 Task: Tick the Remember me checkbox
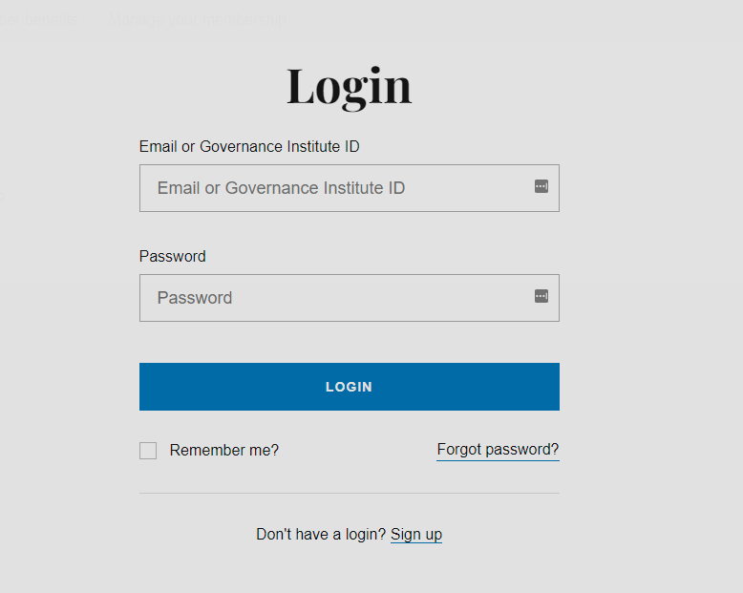[148, 451]
